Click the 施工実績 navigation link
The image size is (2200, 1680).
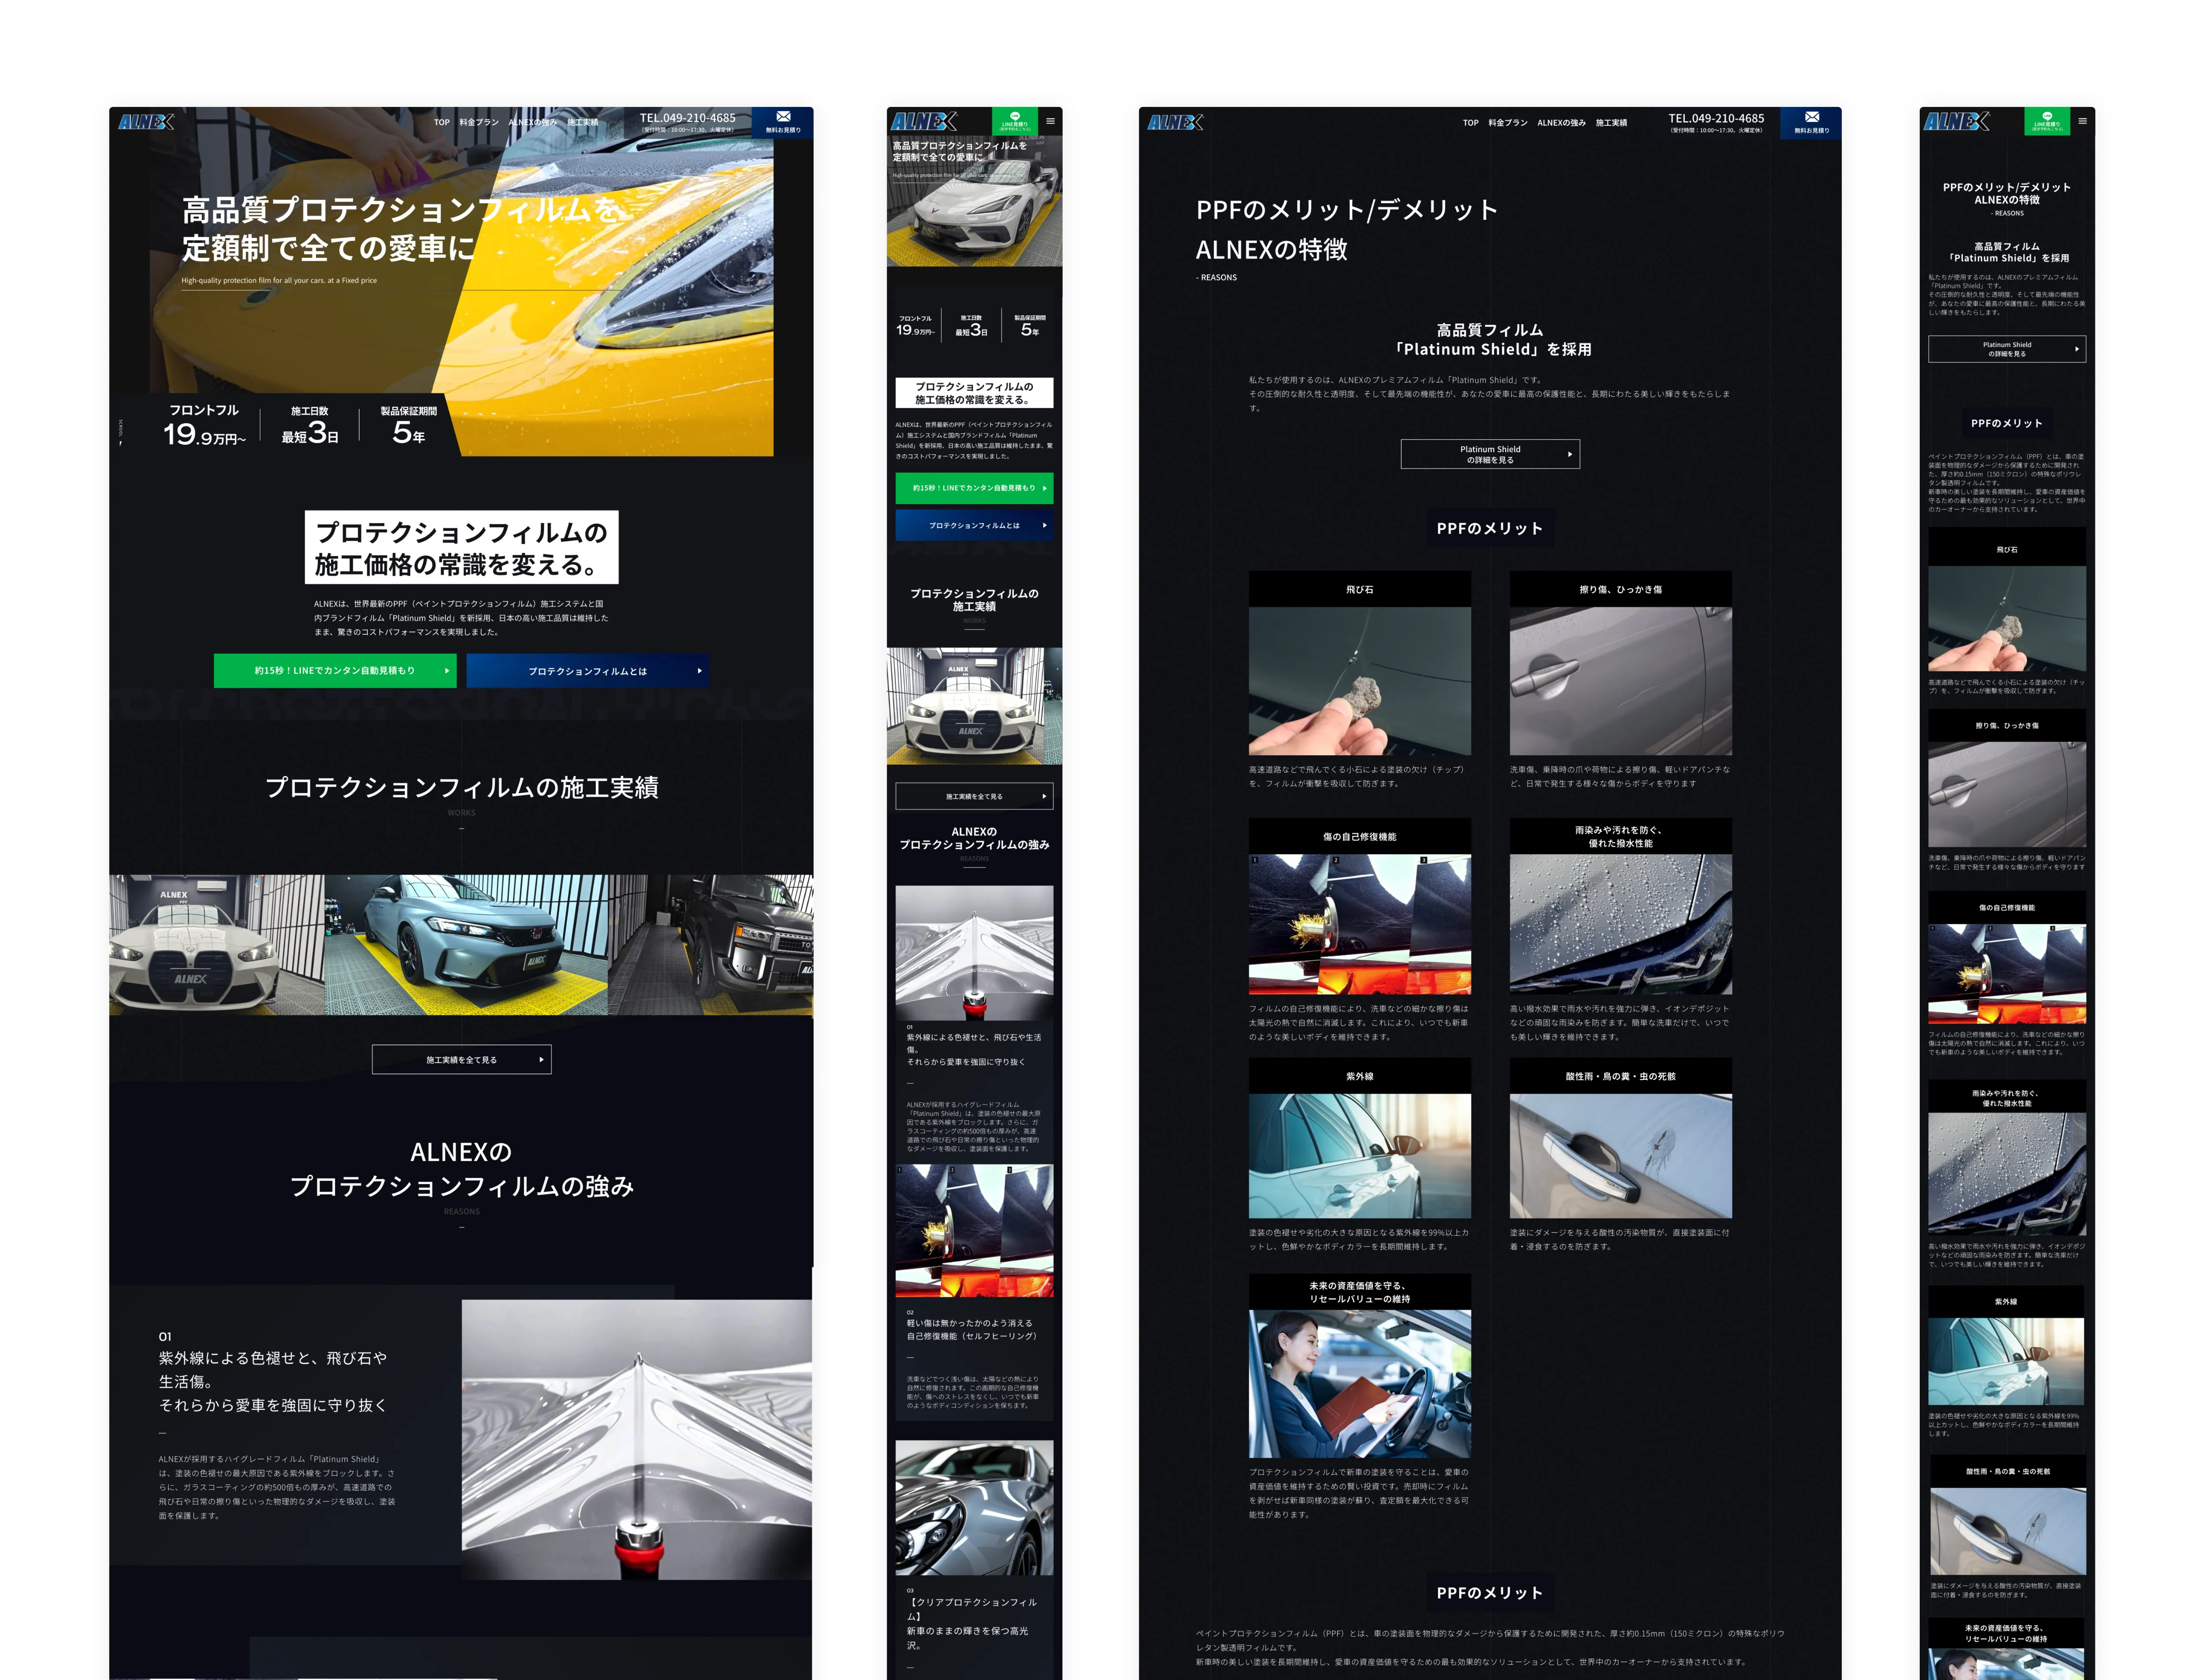click(584, 122)
